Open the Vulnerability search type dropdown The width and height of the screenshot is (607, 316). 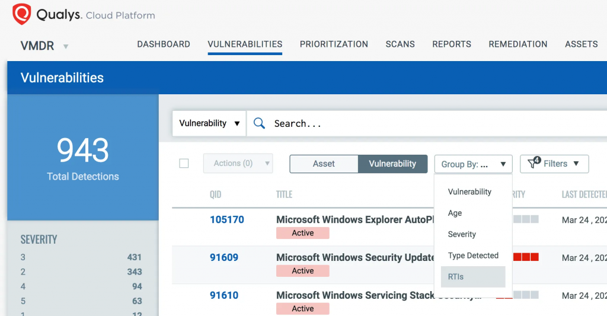pos(209,123)
